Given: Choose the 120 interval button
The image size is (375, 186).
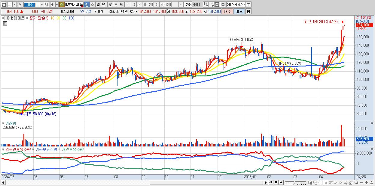Looking at the screenshot, I should point(168,4).
